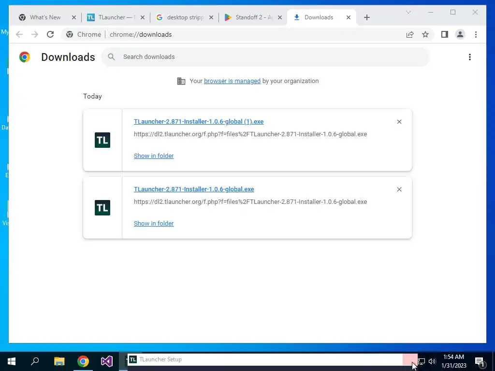The height and width of the screenshot is (371, 495).
Task: Close the desktop stripp tab
Action: (211, 17)
